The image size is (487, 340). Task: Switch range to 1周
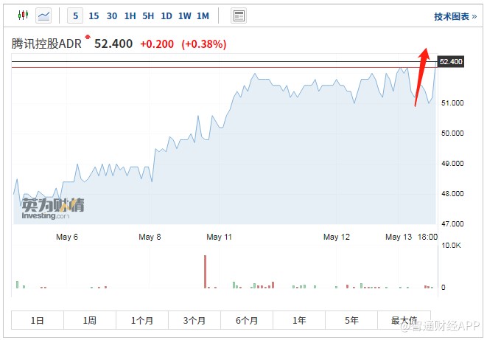click(90, 320)
